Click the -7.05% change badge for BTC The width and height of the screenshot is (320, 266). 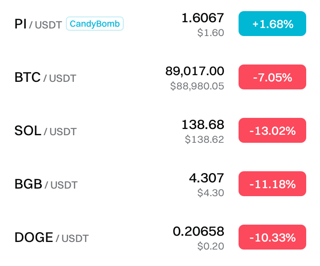click(x=272, y=77)
